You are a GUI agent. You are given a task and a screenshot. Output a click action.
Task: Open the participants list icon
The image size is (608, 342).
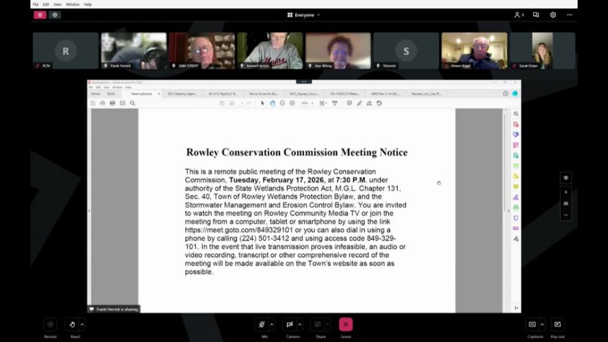[x=518, y=14]
